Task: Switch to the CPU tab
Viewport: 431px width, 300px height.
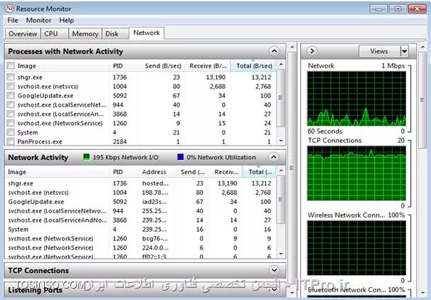Action: pos(55,34)
